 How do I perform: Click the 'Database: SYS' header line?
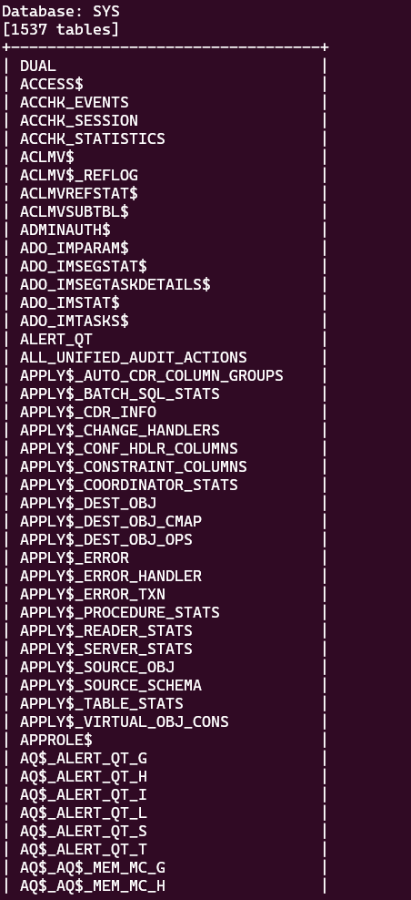[x=61, y=11]
